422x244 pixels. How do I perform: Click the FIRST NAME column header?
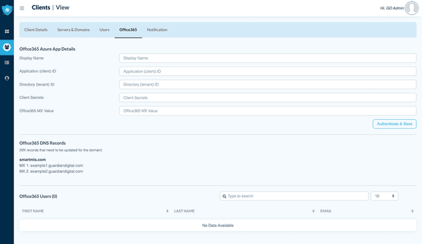pos(33,211)
